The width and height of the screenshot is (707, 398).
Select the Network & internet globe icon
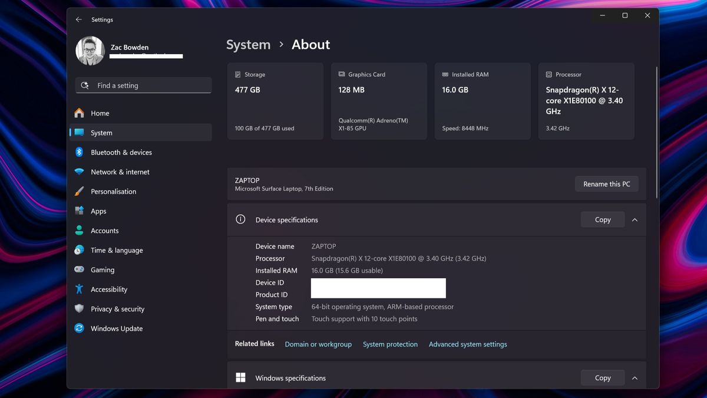click(79, 172)
